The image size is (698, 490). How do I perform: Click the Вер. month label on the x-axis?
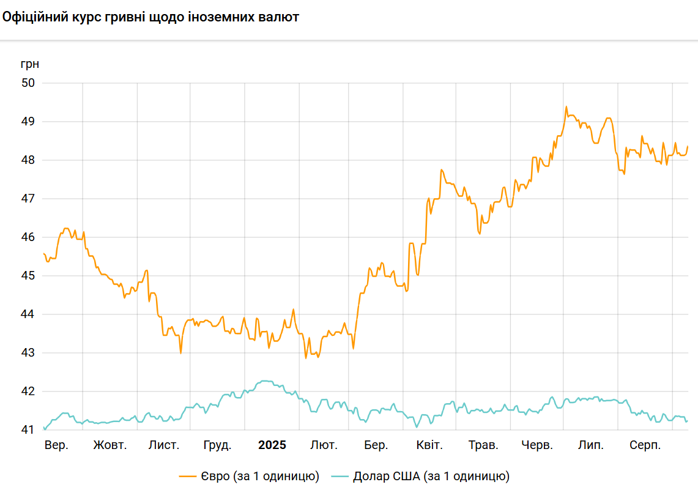tap(56, 445)
